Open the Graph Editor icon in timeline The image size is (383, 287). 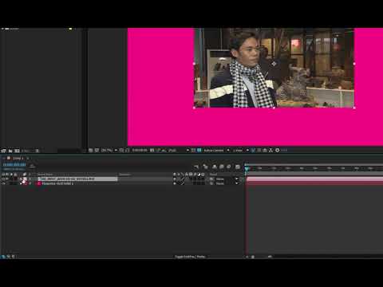coord(238,167)
